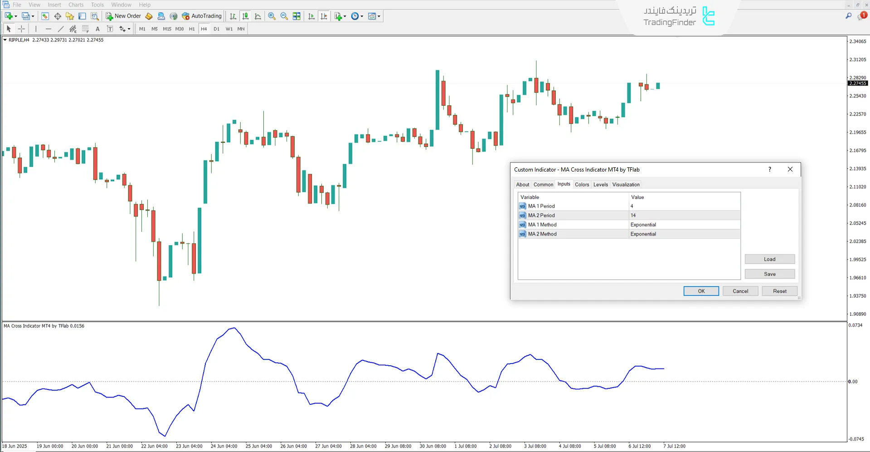Enable the D1 timeframe
This screenshot has width=870, height=452.
pos(216,29)
